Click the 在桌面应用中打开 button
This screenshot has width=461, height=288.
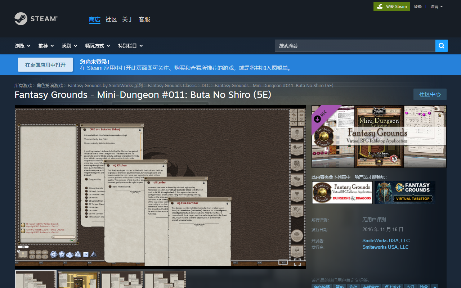pos(45,65)
